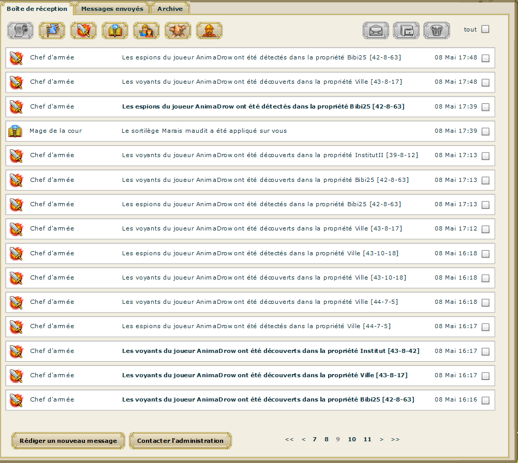Screen dimensions: 518x463
Task: Click Rédiger un nouveau message button
Action: 68,441
